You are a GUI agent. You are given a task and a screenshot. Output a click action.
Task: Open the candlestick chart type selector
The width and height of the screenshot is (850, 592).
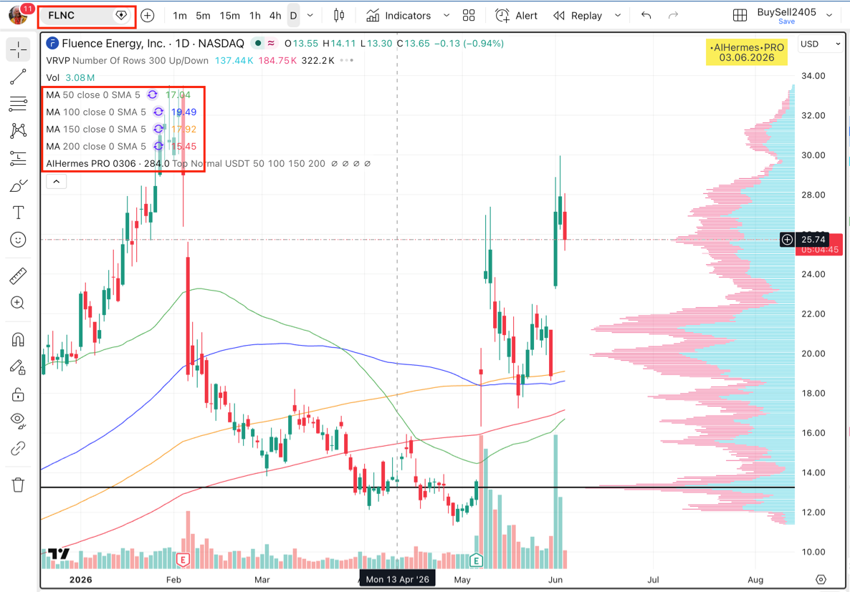click(x=339, y=16)
